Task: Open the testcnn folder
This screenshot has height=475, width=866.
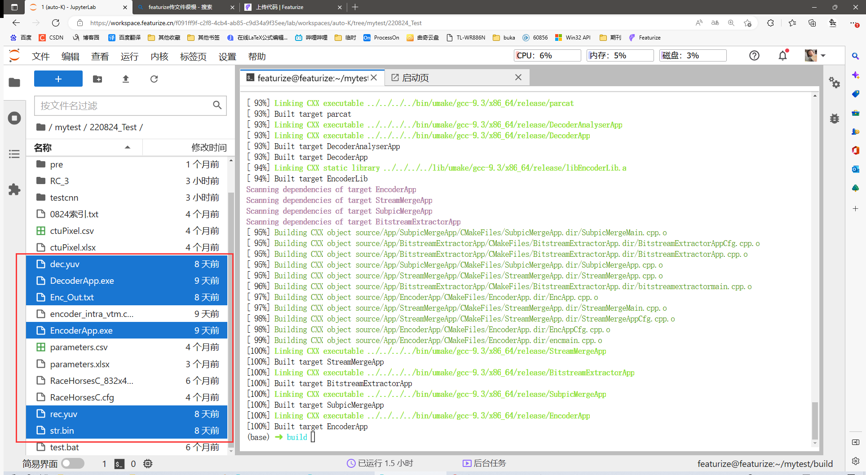Action: (x=128, y=198)
